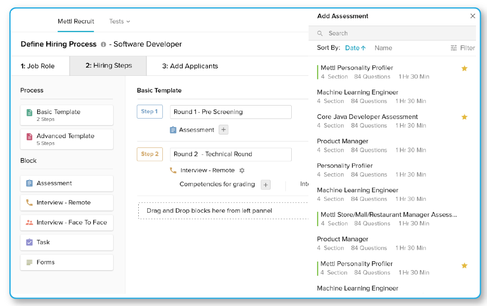Select the 2: Hiring Steps tab

click(108, 66)
